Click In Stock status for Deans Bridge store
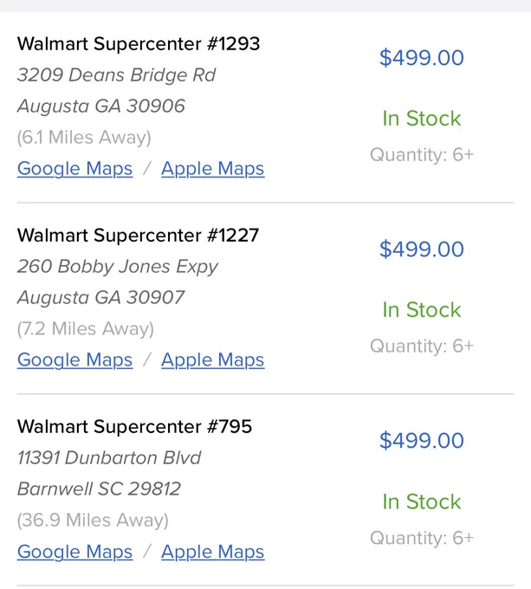The width and height of the screenshot is (531, 589). [422, 119]
